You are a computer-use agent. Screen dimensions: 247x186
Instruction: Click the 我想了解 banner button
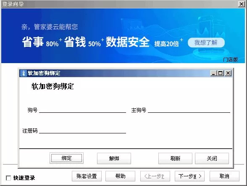206,43
